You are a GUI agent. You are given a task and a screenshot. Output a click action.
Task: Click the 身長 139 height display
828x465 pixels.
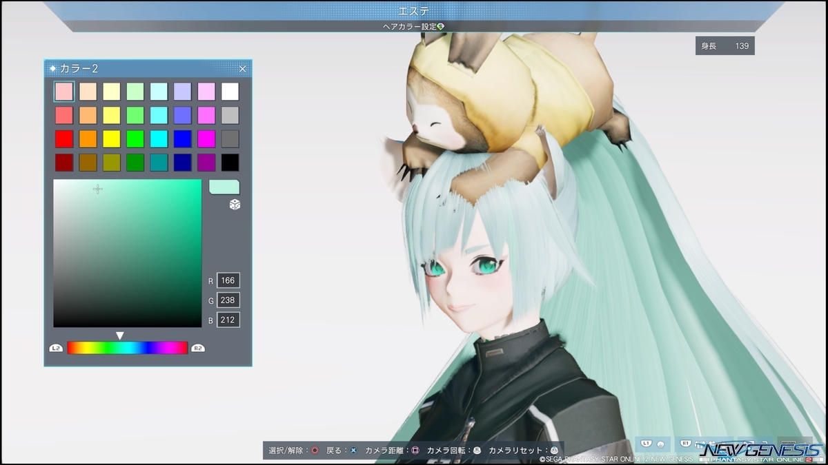coord(724,46)
